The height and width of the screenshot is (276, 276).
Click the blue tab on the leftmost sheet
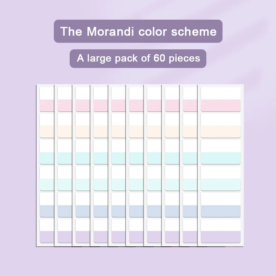click(x=47, y=211)
